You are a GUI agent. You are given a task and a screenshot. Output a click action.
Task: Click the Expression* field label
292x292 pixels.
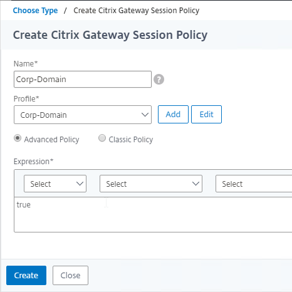pos(33,162)
